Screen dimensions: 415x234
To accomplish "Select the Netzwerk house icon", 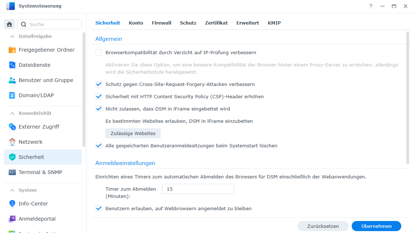I will [12, 142].
